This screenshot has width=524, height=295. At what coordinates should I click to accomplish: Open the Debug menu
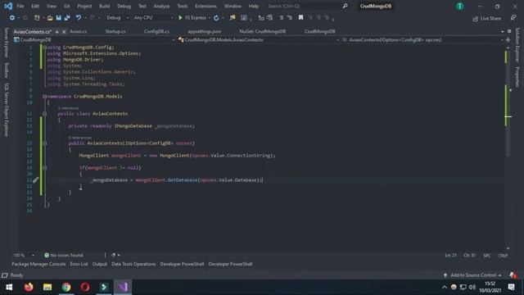tap(124, 6)
